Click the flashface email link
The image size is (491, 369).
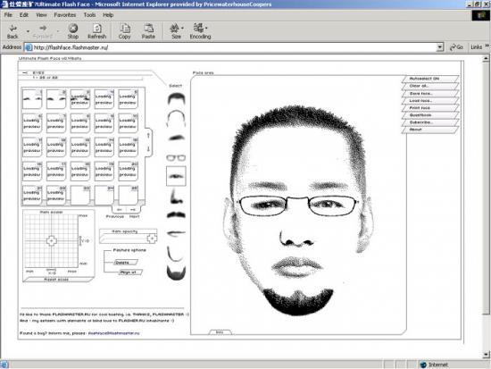tap(114, 333)
